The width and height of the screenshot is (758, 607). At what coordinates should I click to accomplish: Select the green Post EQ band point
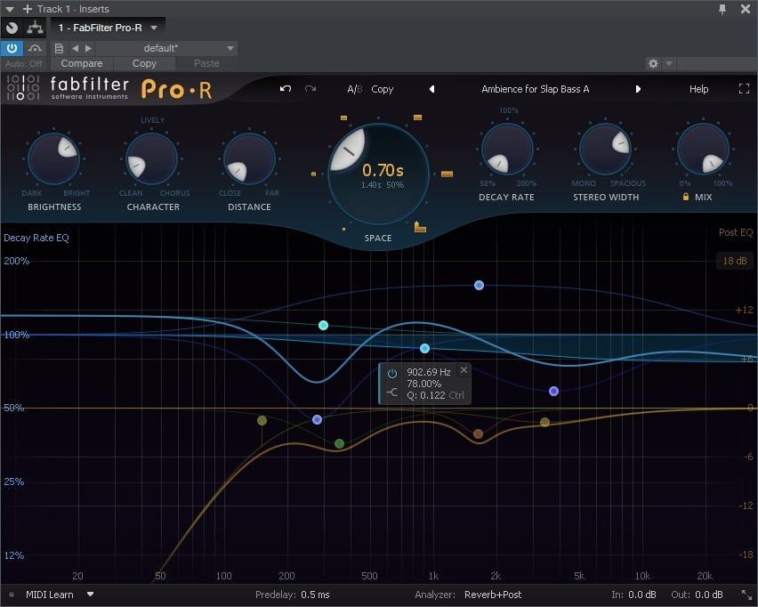[x=339, y=443]
